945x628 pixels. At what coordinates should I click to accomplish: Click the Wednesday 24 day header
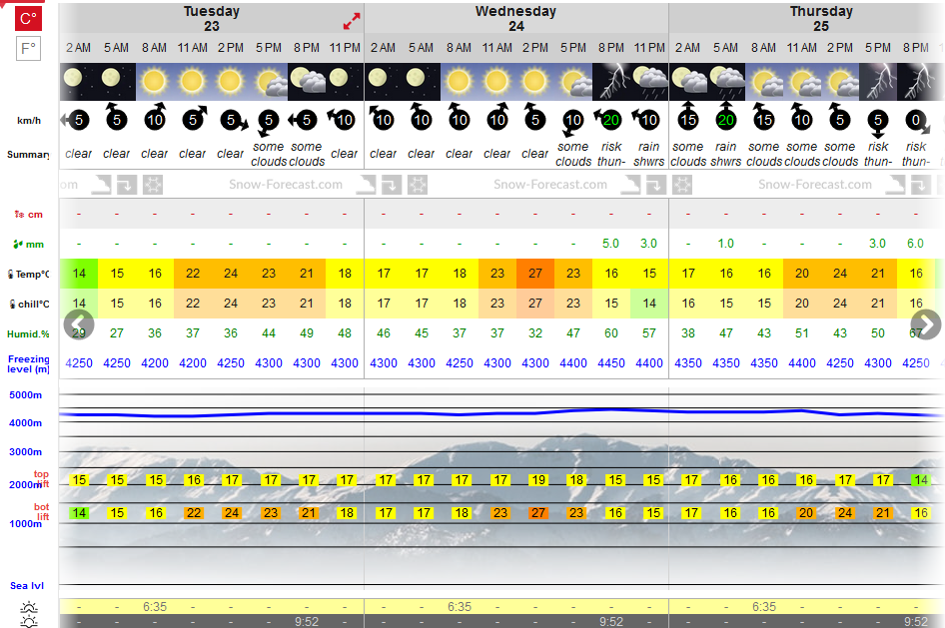pyautogui.click(x=515, y=19)
